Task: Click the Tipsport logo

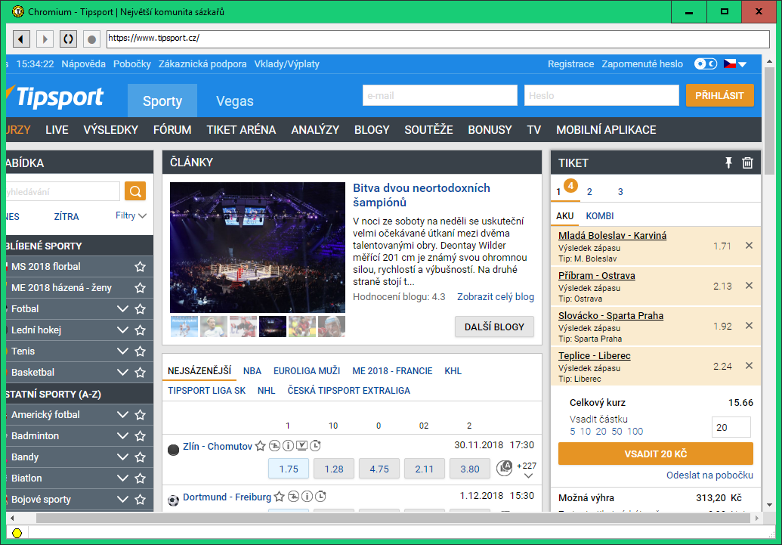Action: [55, 97]
